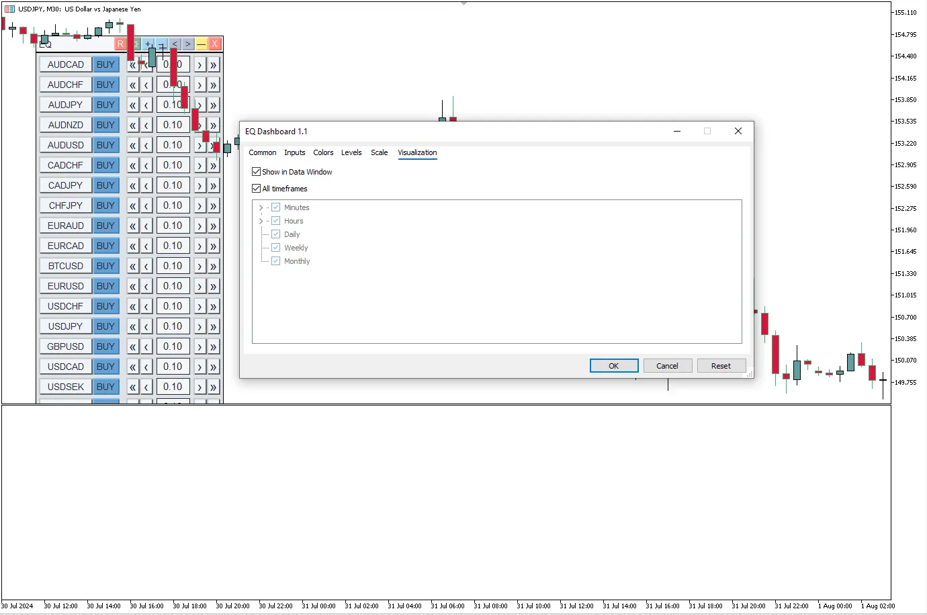The image size is (927, 615).
Task: Toggle the All timeframes checkbox
Action: click(256, 189)
